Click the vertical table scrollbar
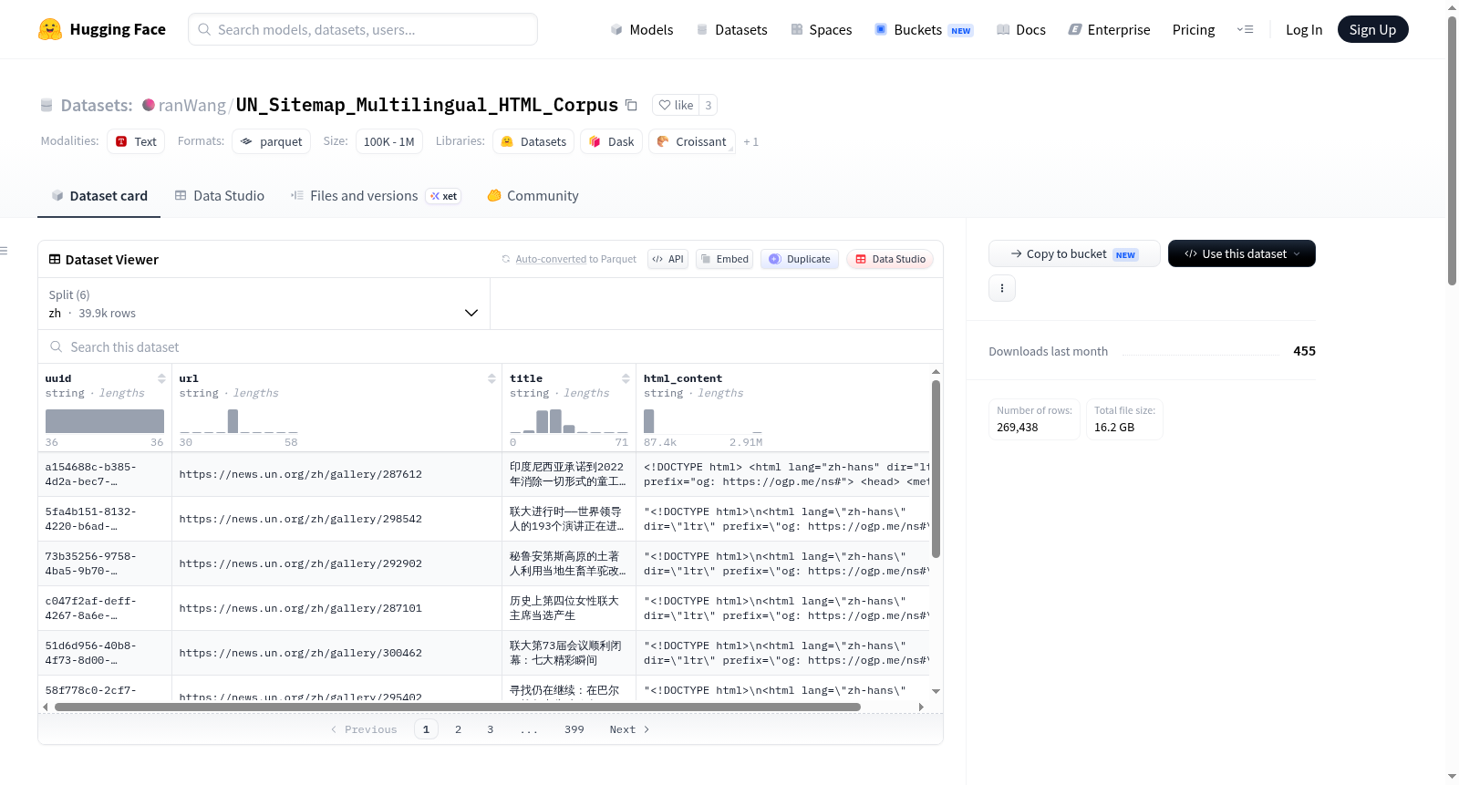 click(x=936, y=470)
